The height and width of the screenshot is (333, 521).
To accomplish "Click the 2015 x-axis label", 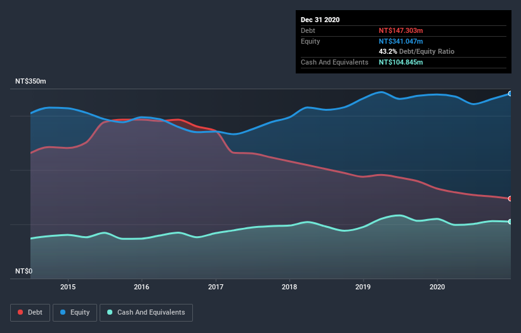I will (x=68, y=287).
